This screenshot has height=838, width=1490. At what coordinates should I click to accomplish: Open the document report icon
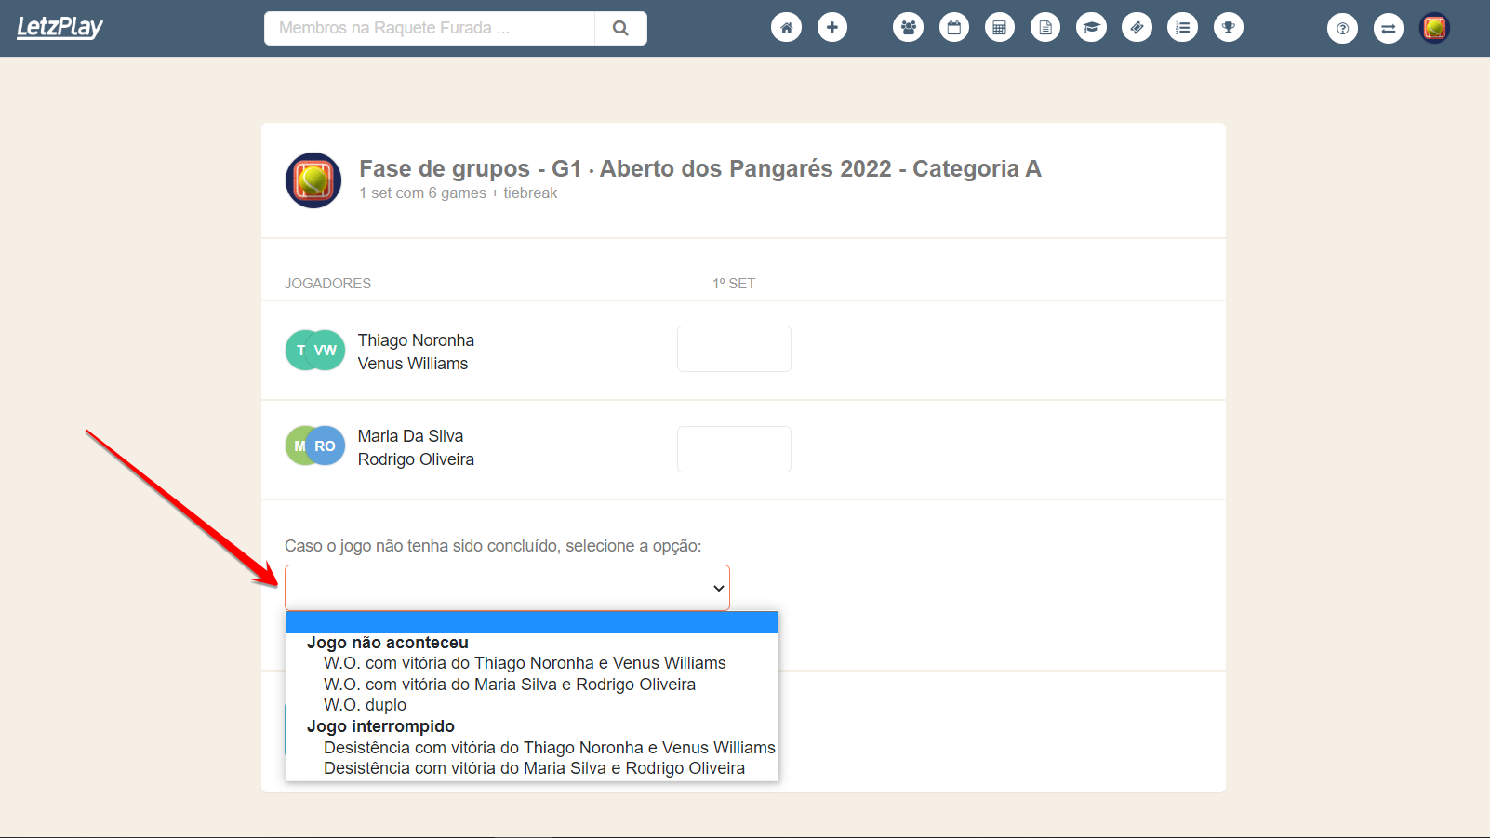point(1044,27)
